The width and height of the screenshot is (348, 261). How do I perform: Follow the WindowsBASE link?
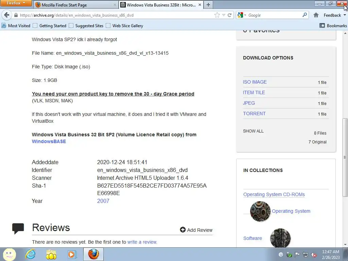[x=49, y=141]
